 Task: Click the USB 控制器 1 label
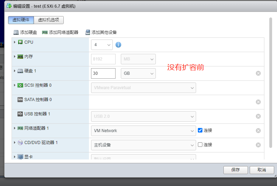click(37, 114)
